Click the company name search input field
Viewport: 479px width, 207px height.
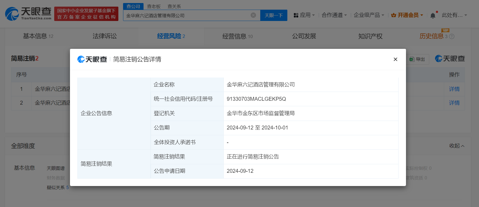click(x=187, y=15)
